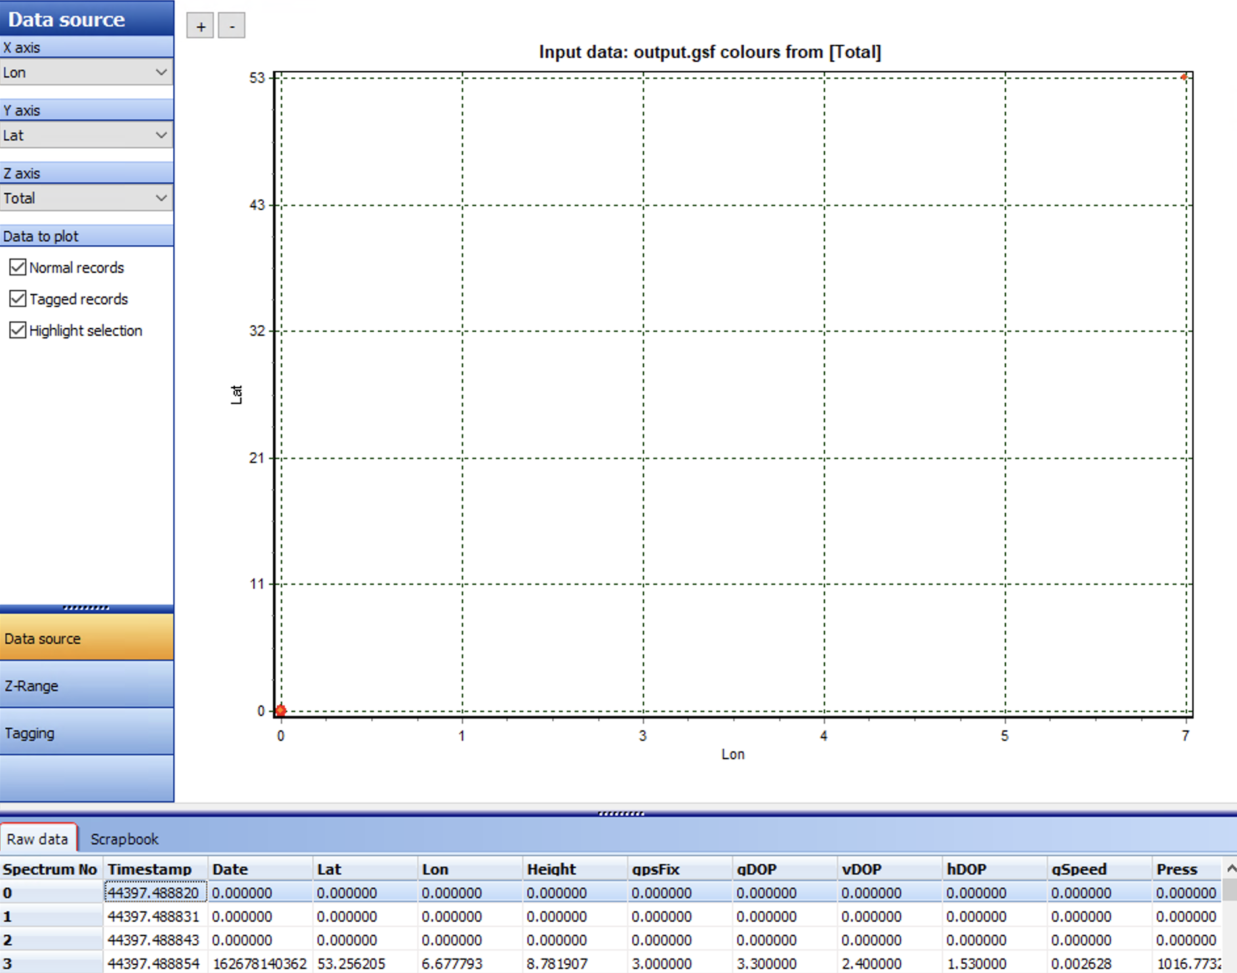The width and height of the screenshot is (1237, 973).
Task: Disable the Highlight selection checkbox
Action: coord(18,330)
